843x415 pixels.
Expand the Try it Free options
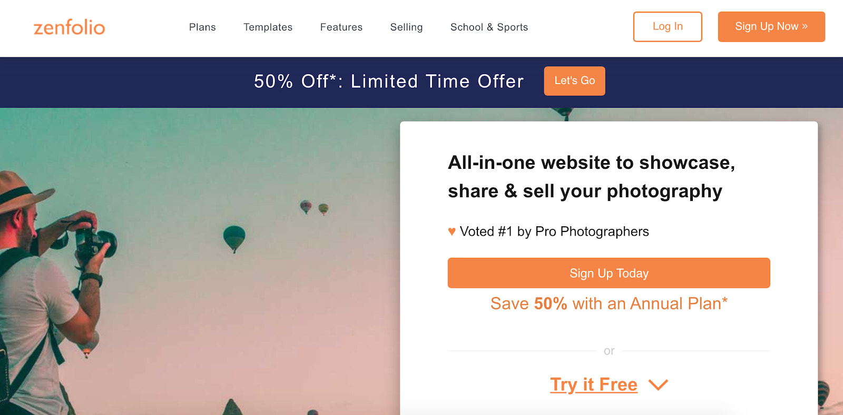pos(658,384)
